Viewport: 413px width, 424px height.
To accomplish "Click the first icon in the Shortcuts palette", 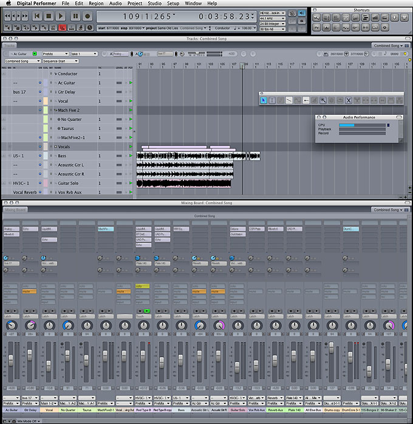I will (x=316, y=18).
